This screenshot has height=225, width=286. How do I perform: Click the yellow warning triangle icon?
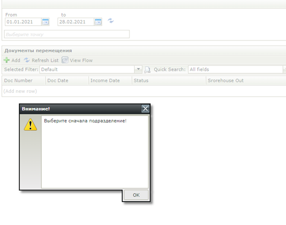pyautogui.click(x=30, y=125)
